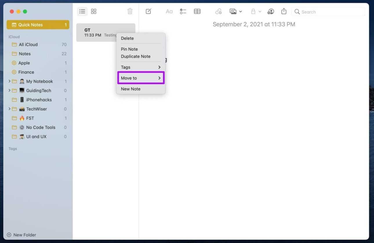Click the New Folder button
This screenshot has width=374, height=243.
(22, 235)
